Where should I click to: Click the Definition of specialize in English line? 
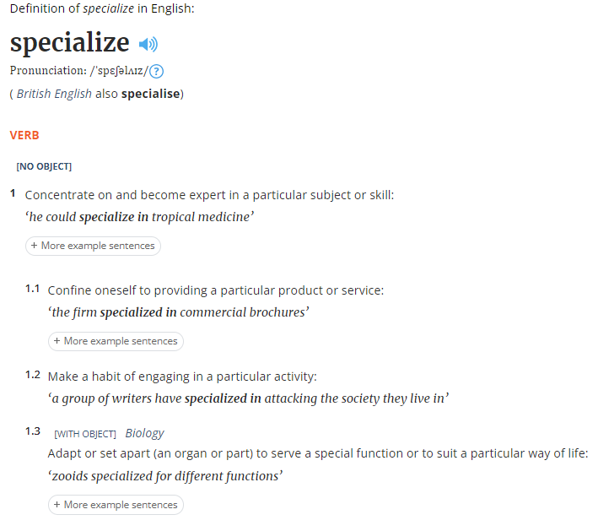pyautogui.click(x=102, y=8)
